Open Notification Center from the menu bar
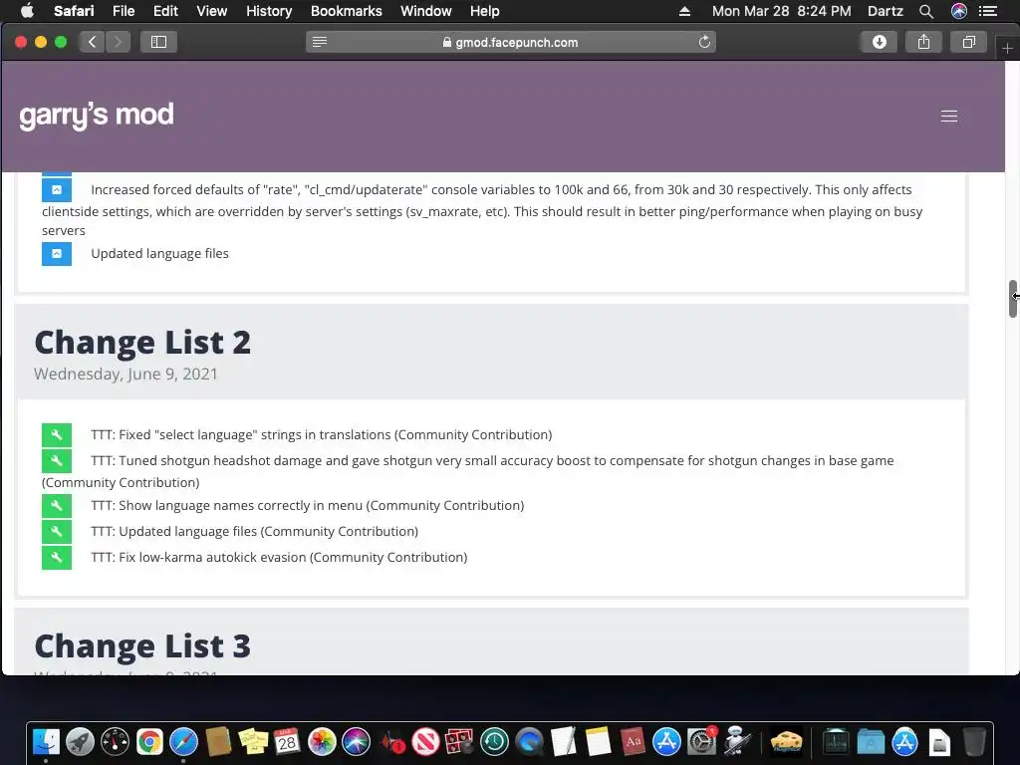 pyautogui.click(x=988, y=11)
